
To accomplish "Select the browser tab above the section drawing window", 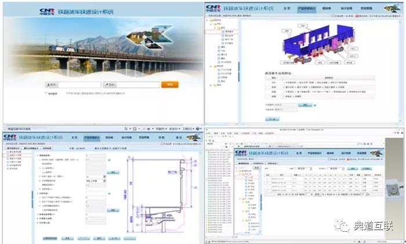I will pyautogui.click(x=26, y=129).
